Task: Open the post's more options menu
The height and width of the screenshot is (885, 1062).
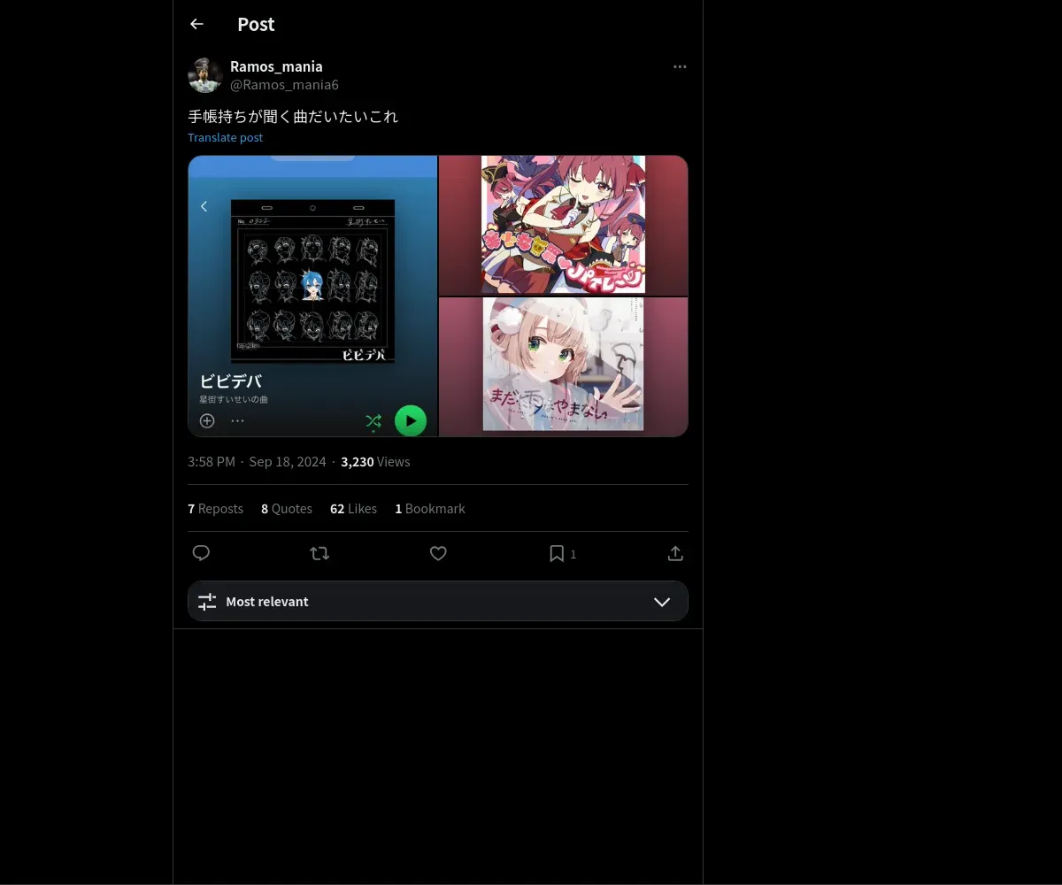Action: 680,66
